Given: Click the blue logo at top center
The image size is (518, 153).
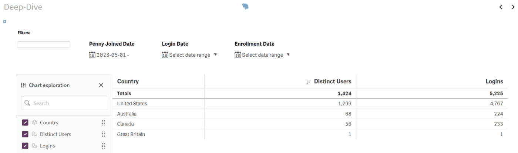Looking at the screenshot, I should point(245,6).
